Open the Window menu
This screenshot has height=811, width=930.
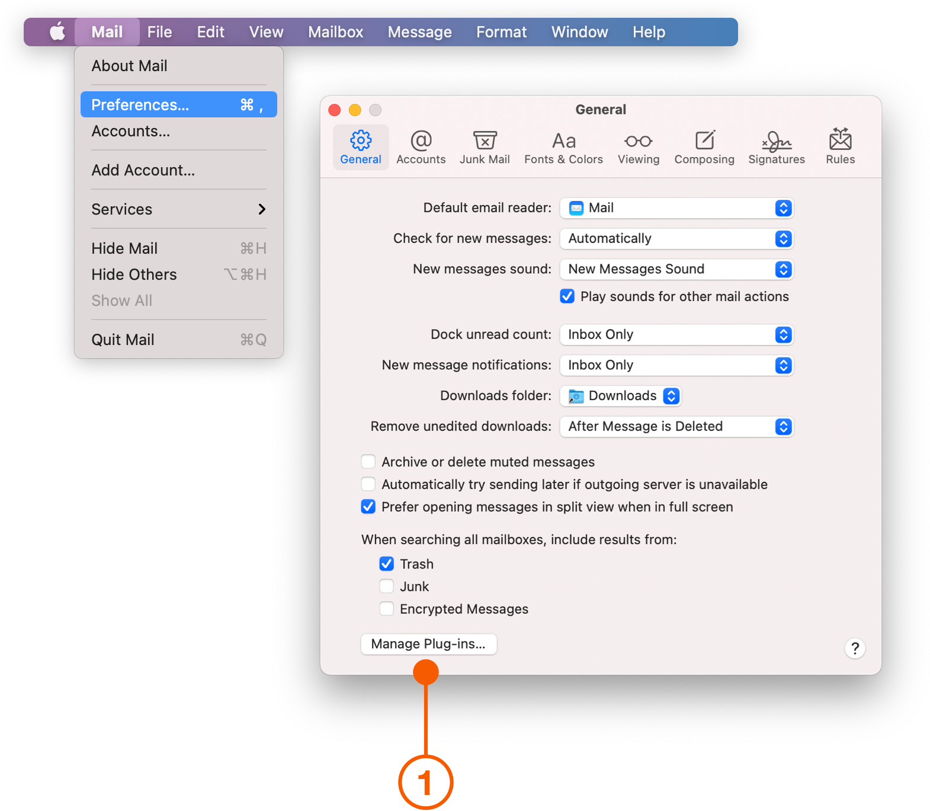click(x=580, y=31)
